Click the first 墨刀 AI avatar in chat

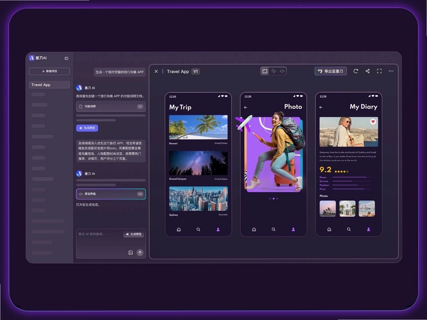(x=79, y=88)
